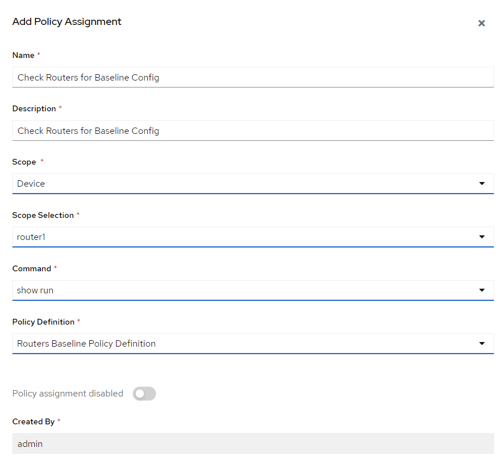Screen dimensions: 504x462
Task: Click the Description label
Action: click(34, 108)
